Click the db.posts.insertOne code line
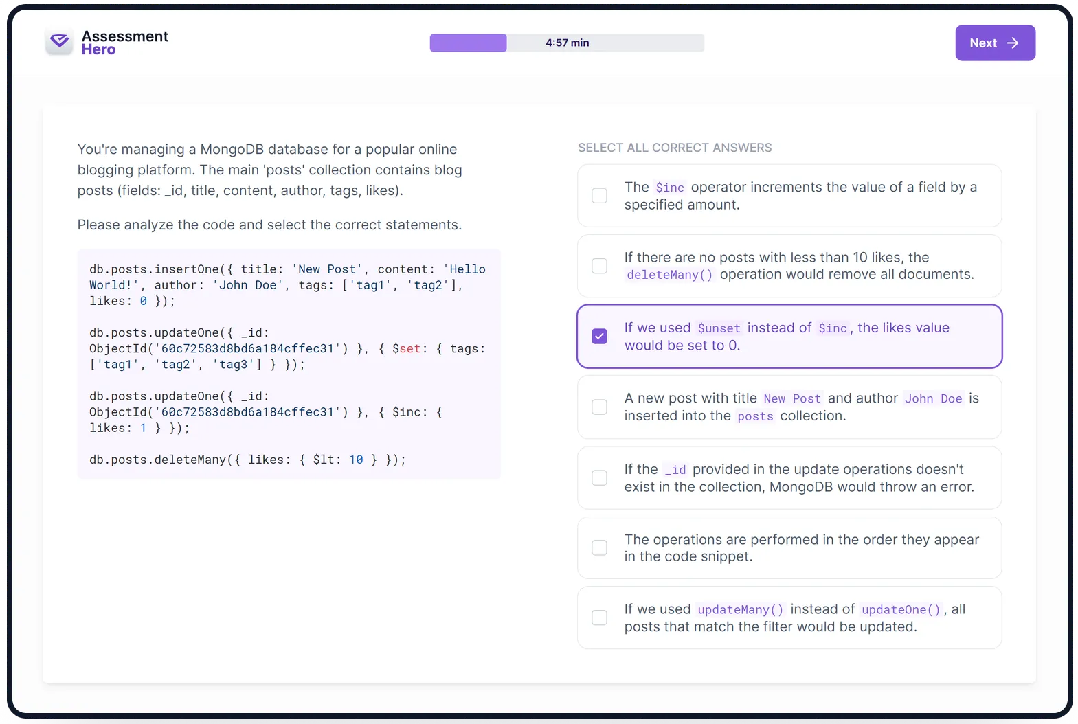The image size is (1078, 724). [x=287, y=285]
